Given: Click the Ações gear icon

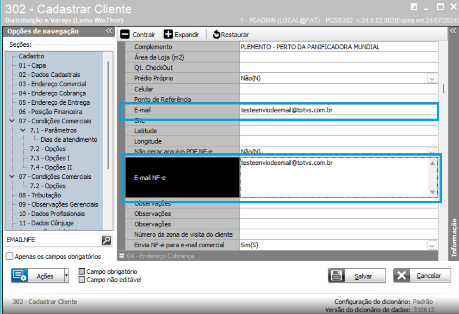Looking at the screenshot, I should point(20,276).
